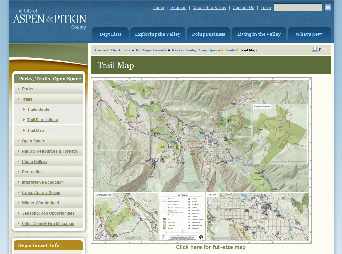Open Trail Regulations submenu item

coord(42,120)
